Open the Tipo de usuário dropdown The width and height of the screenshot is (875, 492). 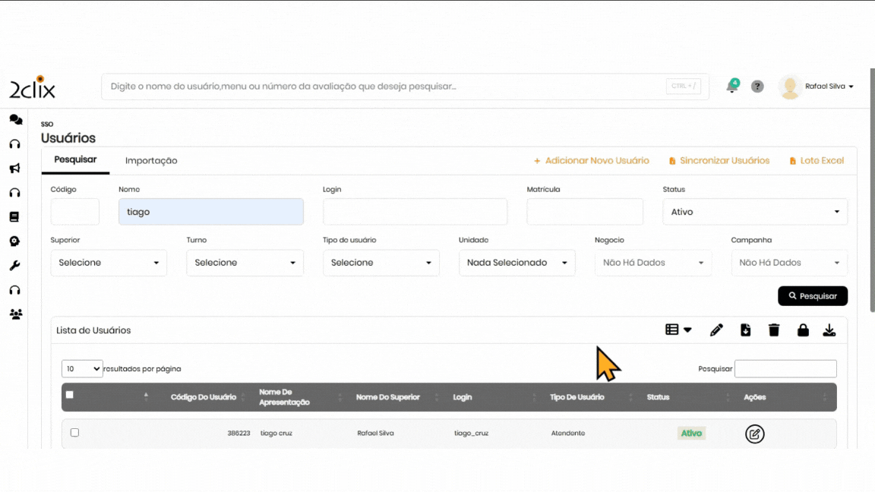point(381,263)
